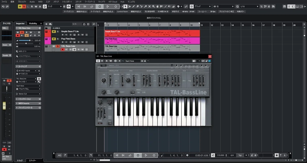
Task: Click the metronome click icon in transport bar
Action: point(252,155)
